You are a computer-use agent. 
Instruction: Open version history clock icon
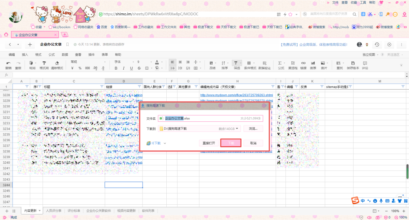[377, 45]
